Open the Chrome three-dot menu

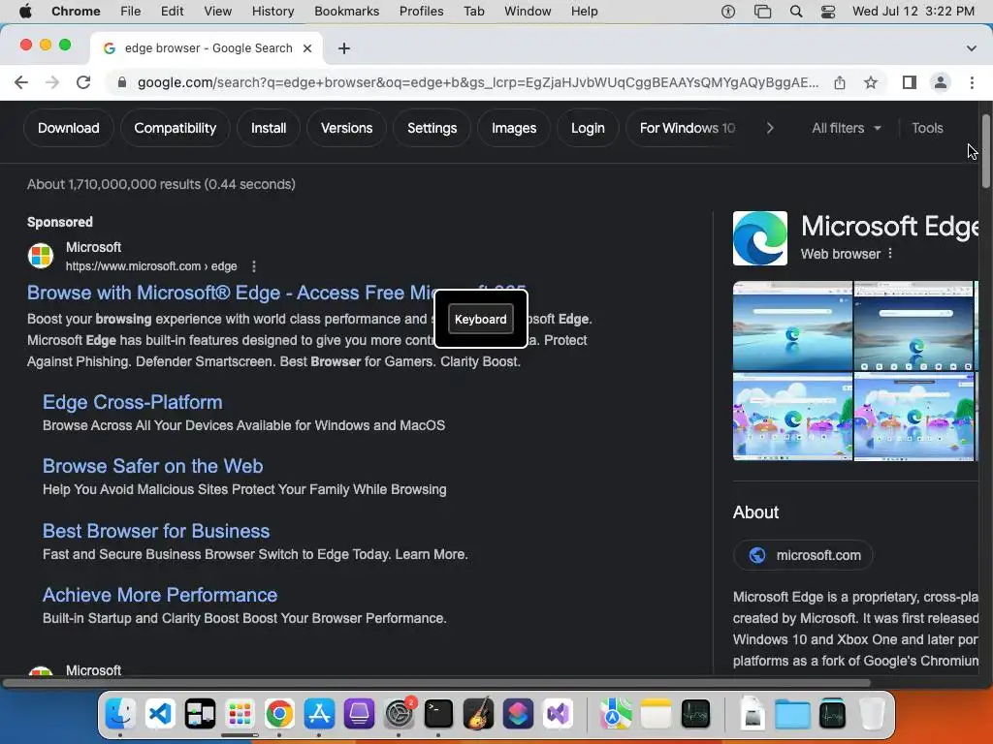pos(972,82)
